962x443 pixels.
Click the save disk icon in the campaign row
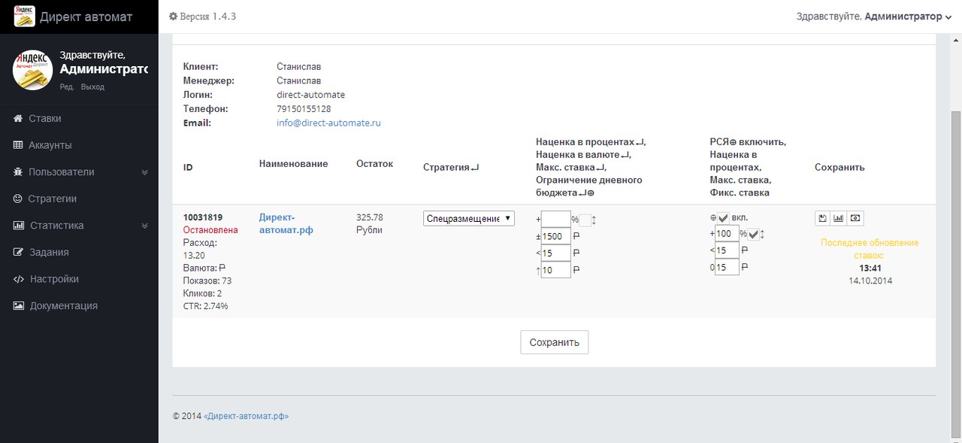(823, 218)
